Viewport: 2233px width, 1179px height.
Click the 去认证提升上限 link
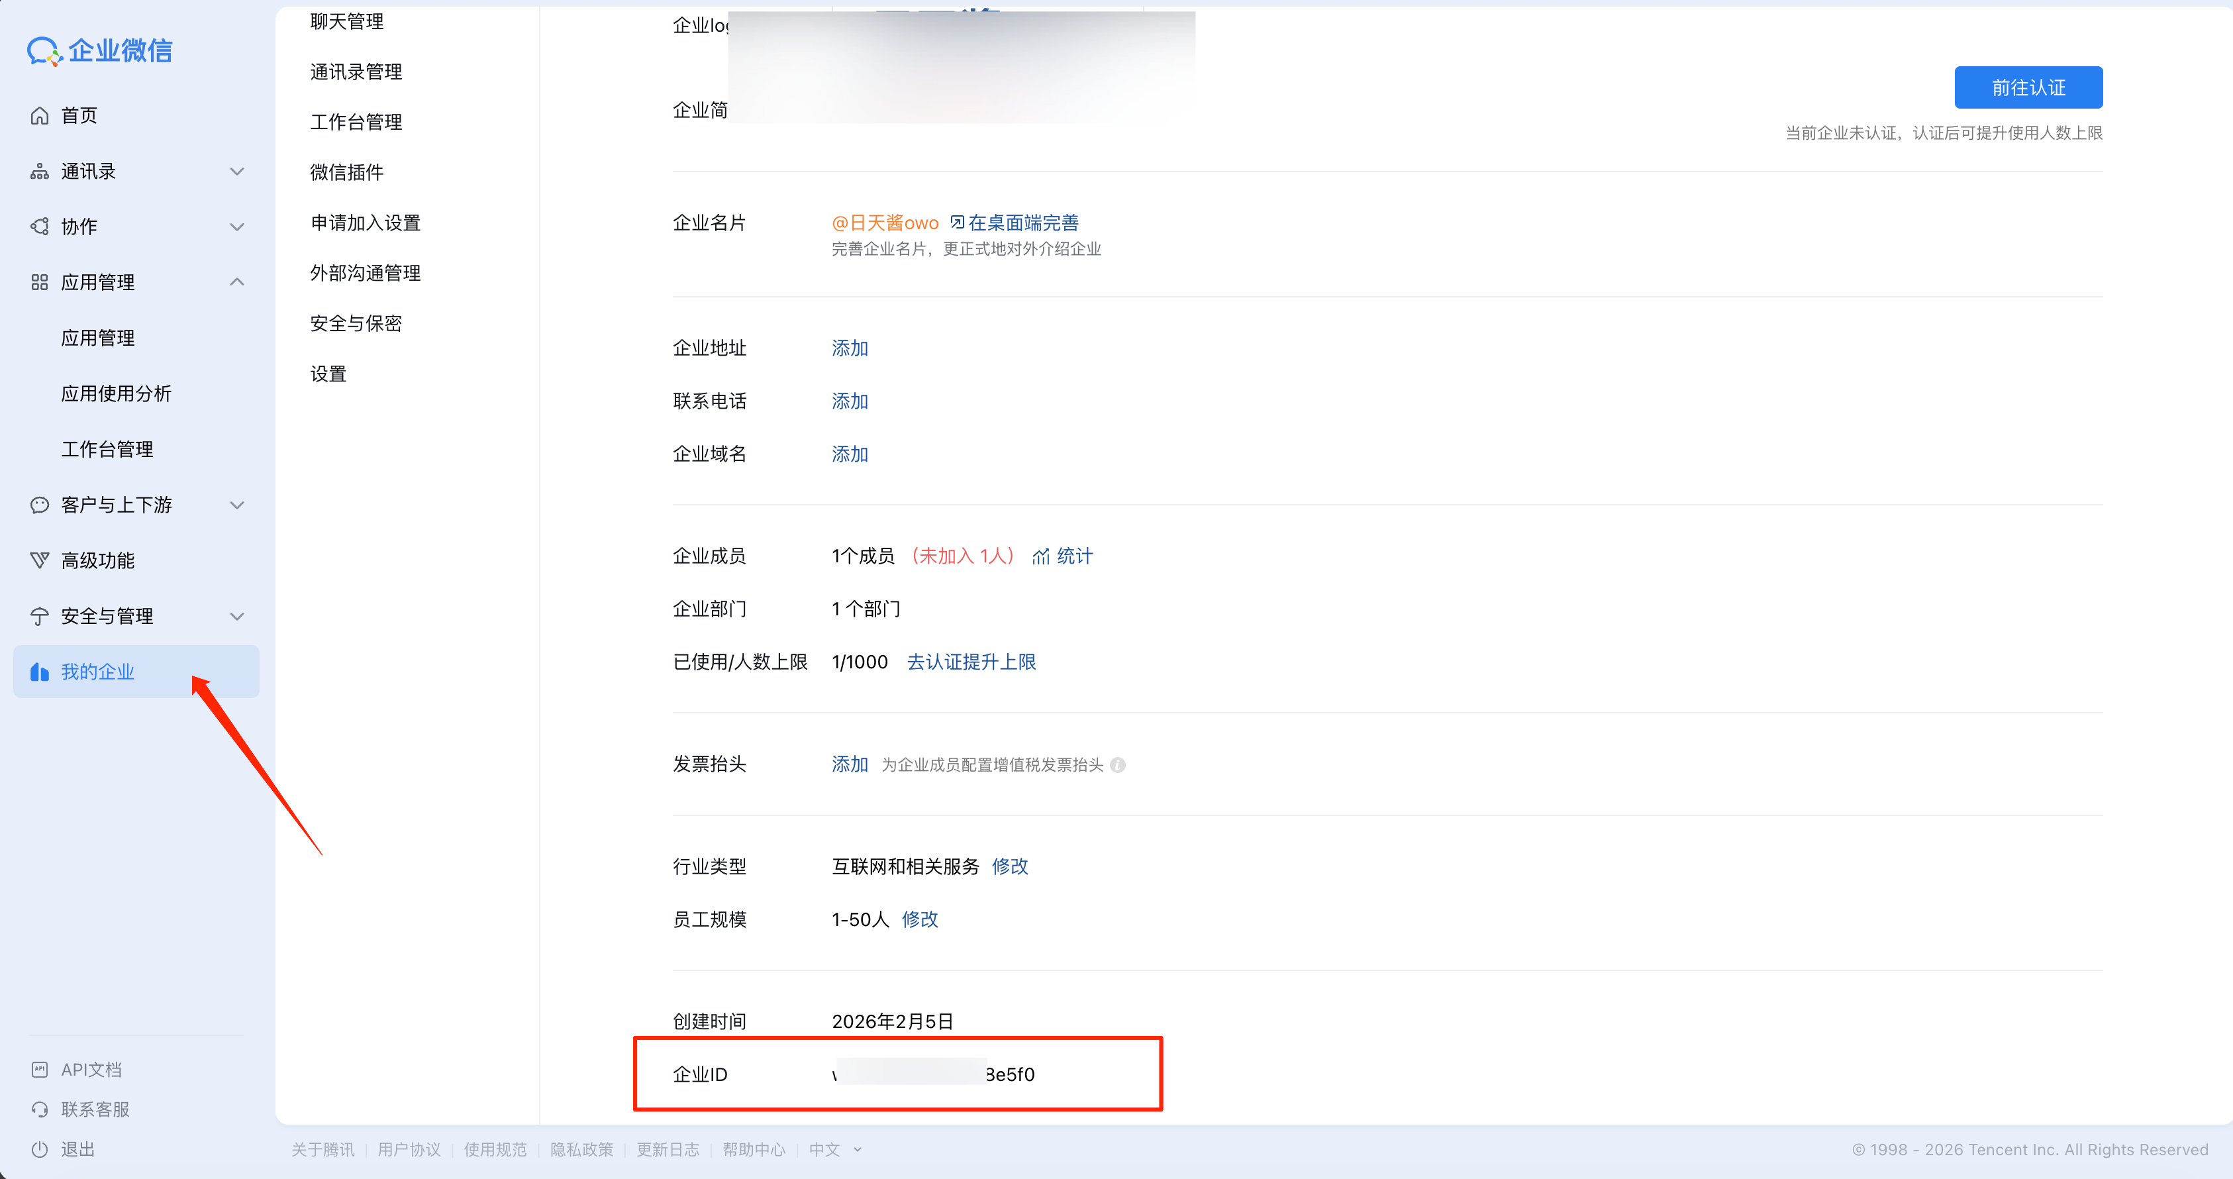coord(971,662)
